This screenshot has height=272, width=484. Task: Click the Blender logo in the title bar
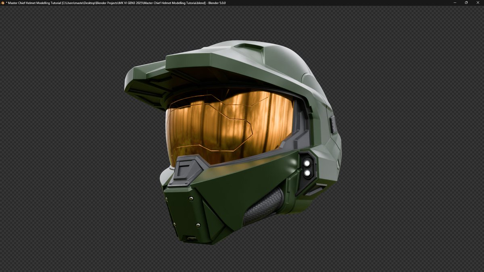3,2
